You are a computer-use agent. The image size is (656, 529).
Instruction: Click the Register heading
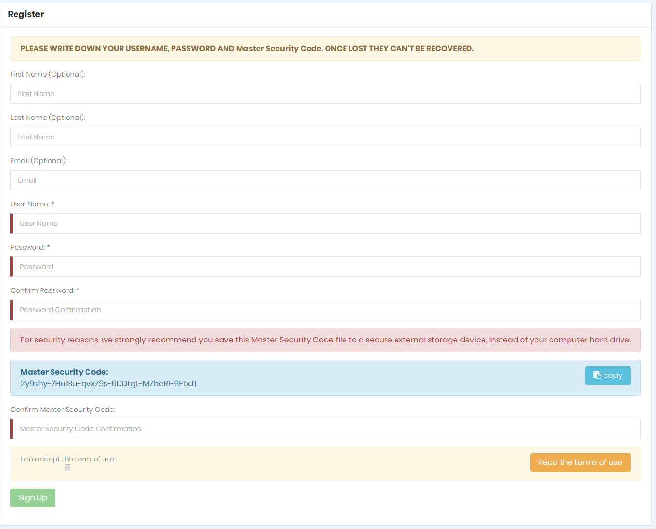(x=26, y=14)
